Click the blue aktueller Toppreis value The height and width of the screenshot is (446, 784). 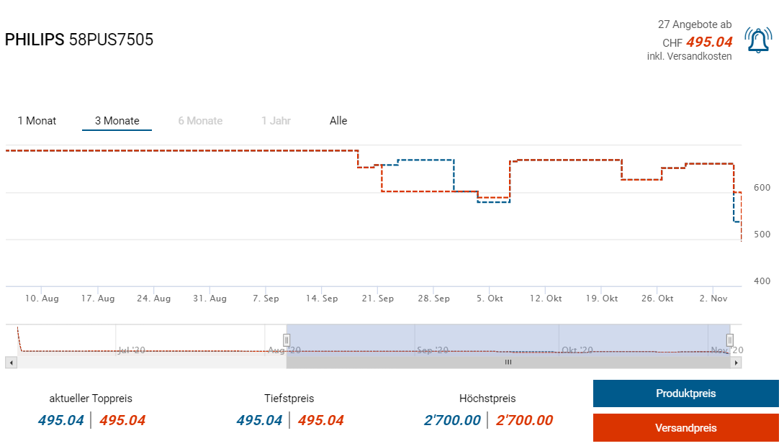click(61, 420)
